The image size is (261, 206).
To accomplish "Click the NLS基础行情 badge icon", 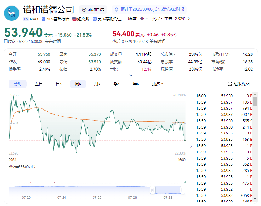I will point(43,19).
